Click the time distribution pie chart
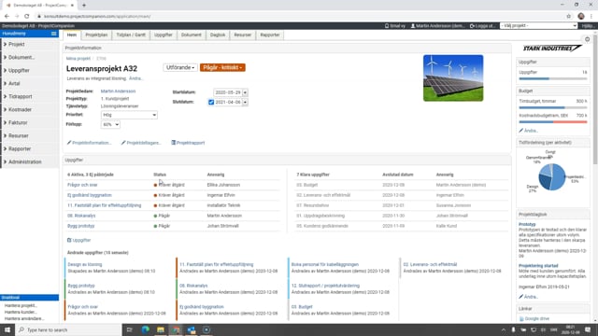The height and width of the screenshot is (336, 598). tap(552, 176)
